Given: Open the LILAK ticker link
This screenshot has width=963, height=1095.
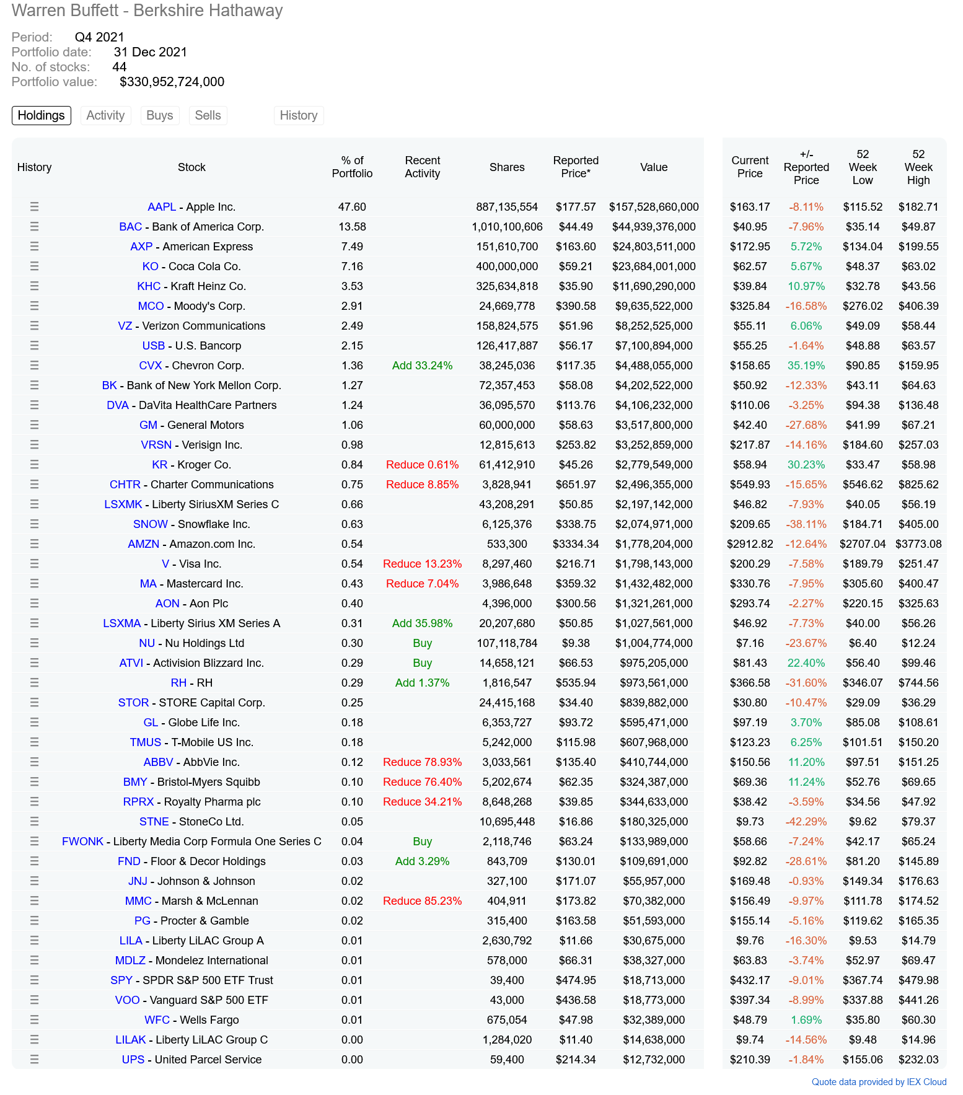Looking at the screenshot, I should coord(131,1040).
